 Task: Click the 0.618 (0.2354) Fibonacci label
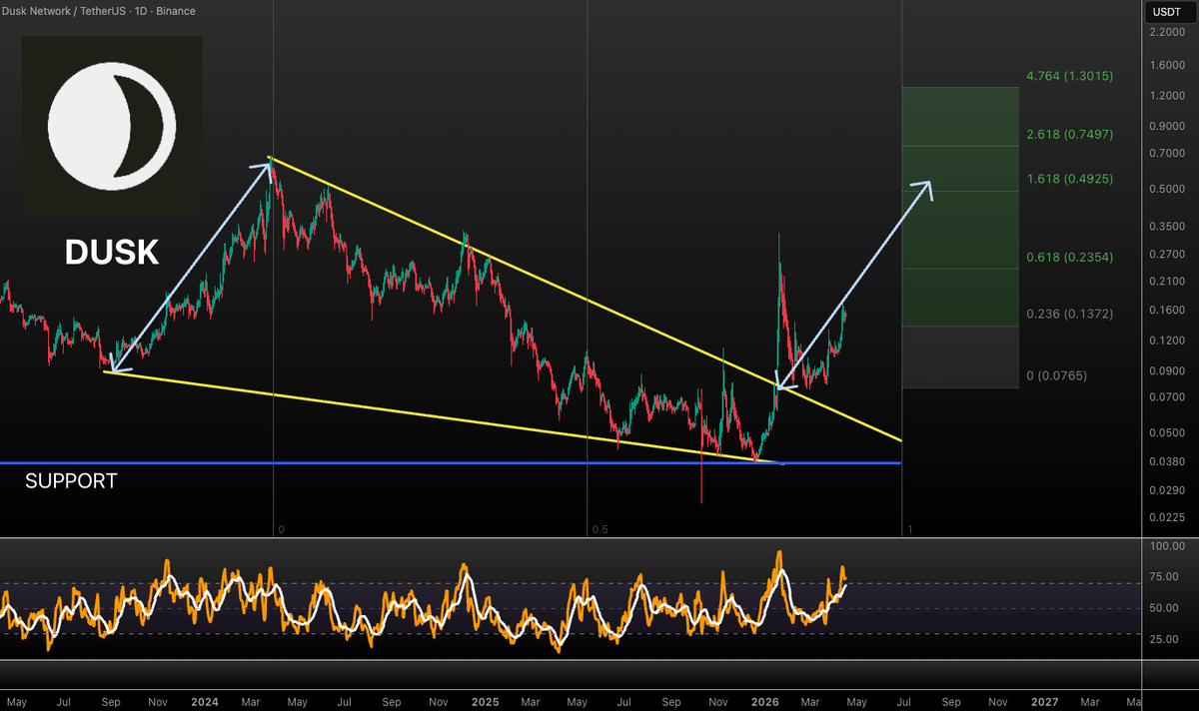point(1068,257)
